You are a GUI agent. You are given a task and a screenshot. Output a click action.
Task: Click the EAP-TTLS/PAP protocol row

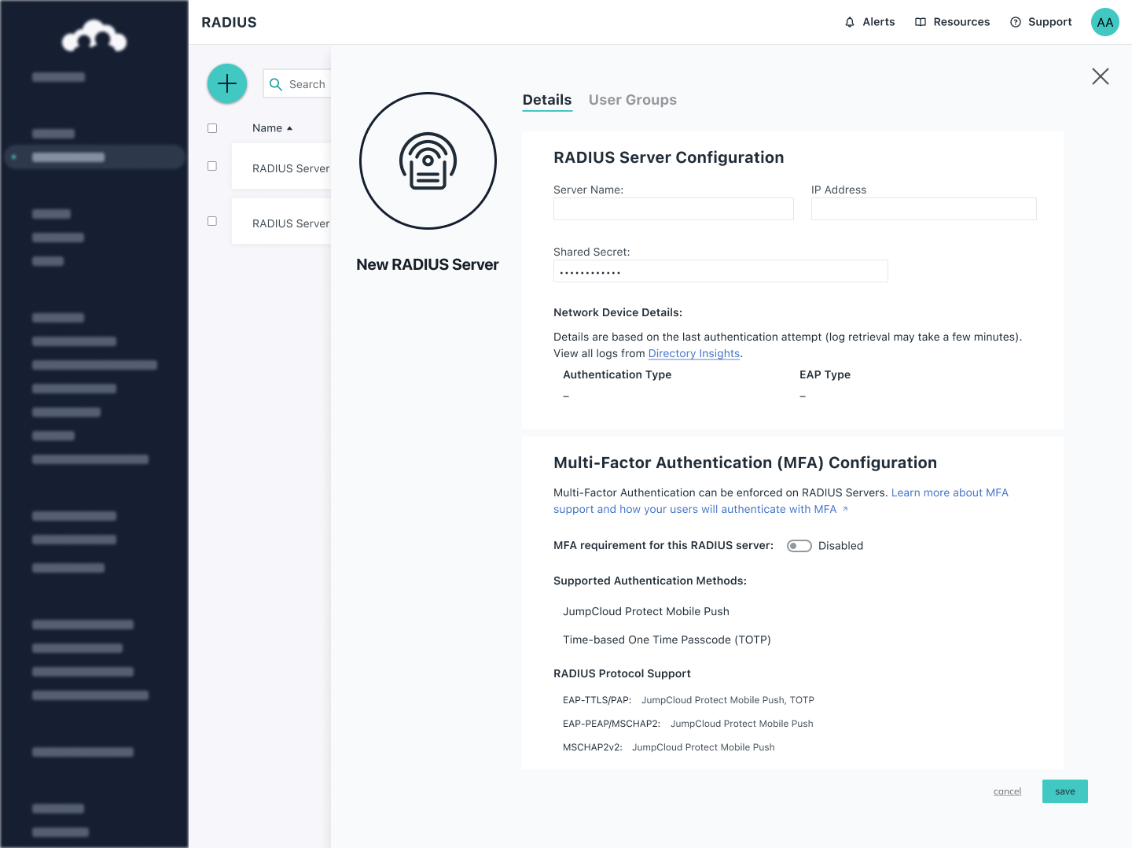(x=689, y=700)
